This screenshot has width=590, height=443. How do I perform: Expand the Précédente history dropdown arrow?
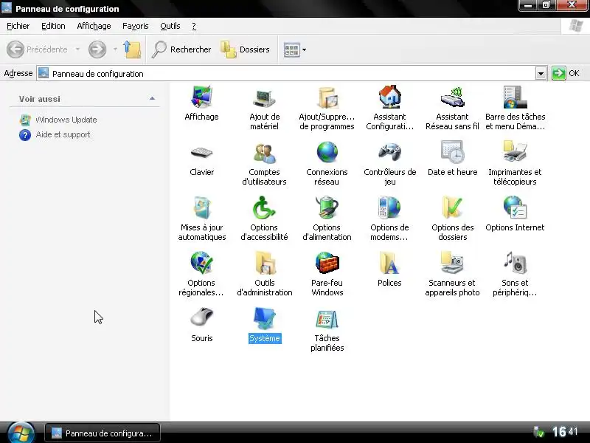pyautogui.click(x=77, y=49)
